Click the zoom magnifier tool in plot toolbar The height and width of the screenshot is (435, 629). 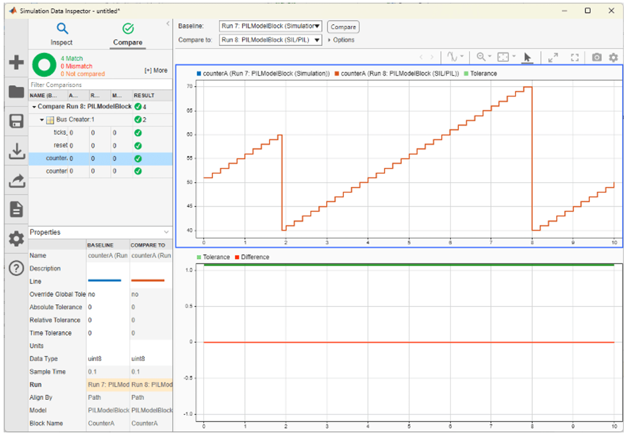[x=480, y=58]
